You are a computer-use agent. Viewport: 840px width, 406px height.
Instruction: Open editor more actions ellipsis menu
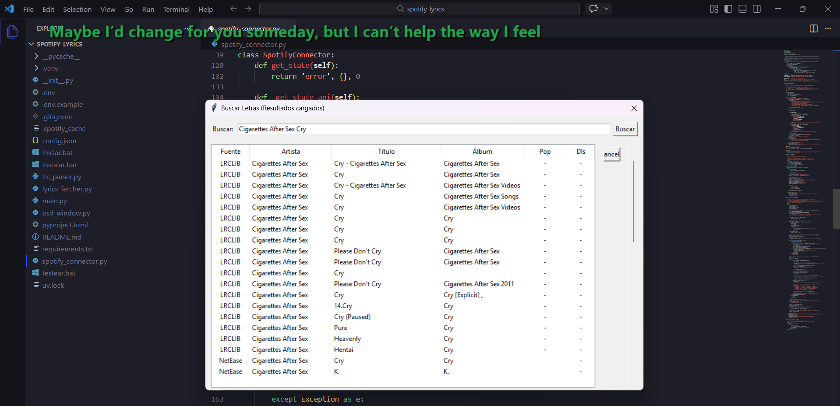[x=828, y=28]
